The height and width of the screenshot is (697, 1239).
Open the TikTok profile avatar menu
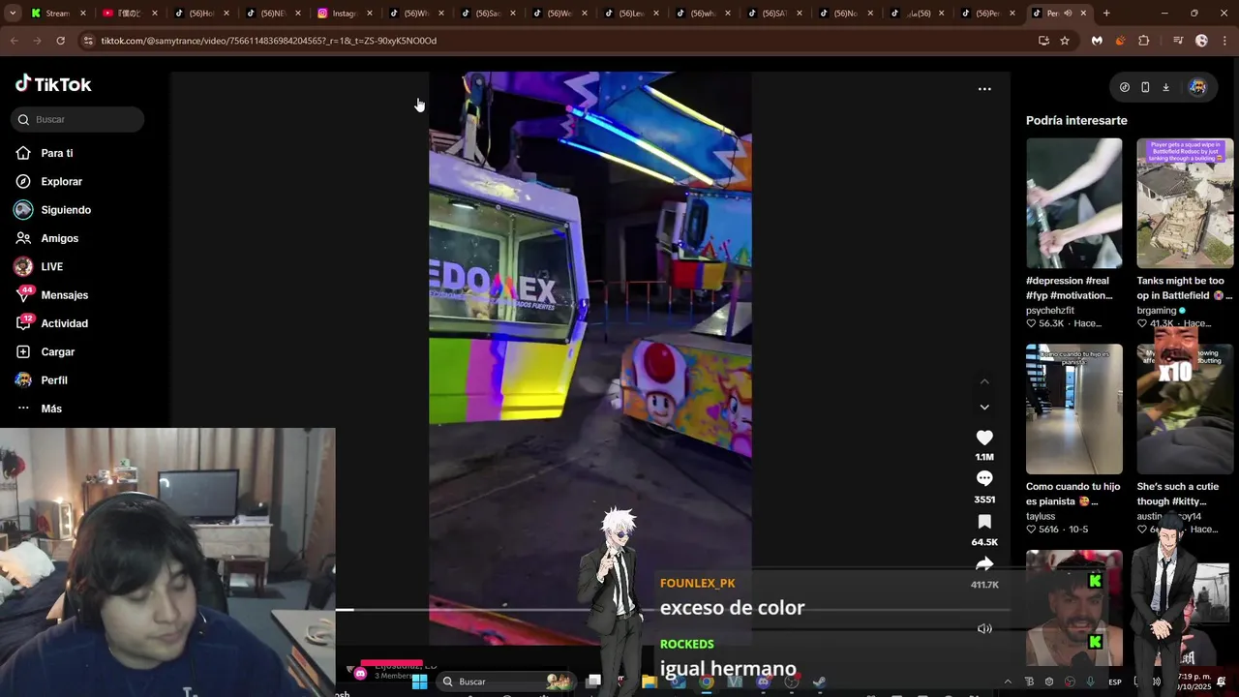coord(1197,87)
